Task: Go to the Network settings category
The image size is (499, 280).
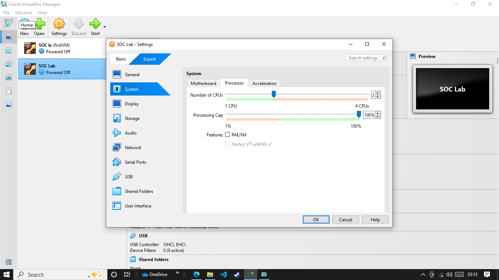Action: tap(140, 148)
